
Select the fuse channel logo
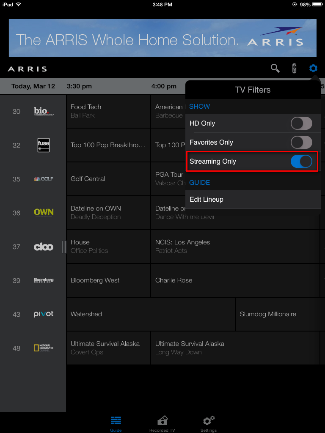pyautogui.click(x=44, y=145)
